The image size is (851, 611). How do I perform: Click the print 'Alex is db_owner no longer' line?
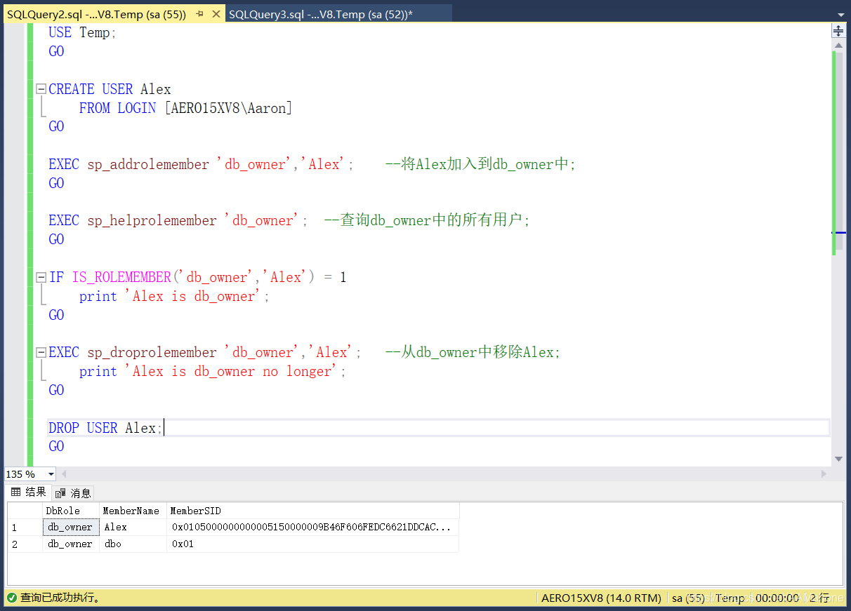tap(213, 371)
